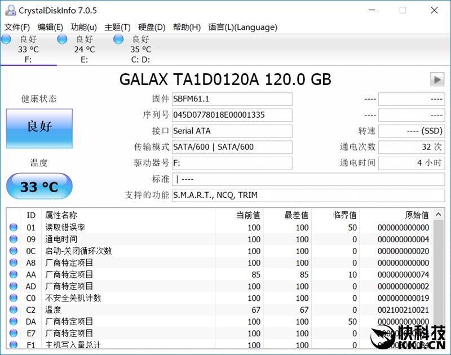Image resolution: width=451 pixels, height=355 pixels.
Task: Switch to the C: D: drive tab
Action: [140, 49]
